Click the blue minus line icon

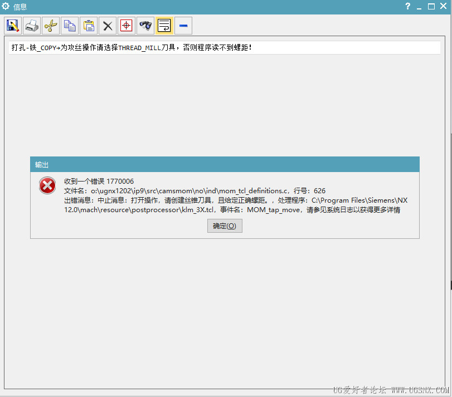click(183, 26)
